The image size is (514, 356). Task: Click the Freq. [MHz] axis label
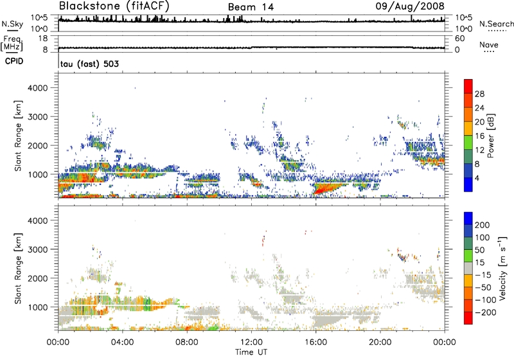click(x=12, y=43)
